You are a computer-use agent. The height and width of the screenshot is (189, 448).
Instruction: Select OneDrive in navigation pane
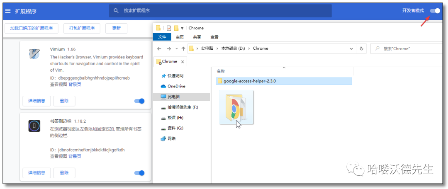[x=176, y=86]
